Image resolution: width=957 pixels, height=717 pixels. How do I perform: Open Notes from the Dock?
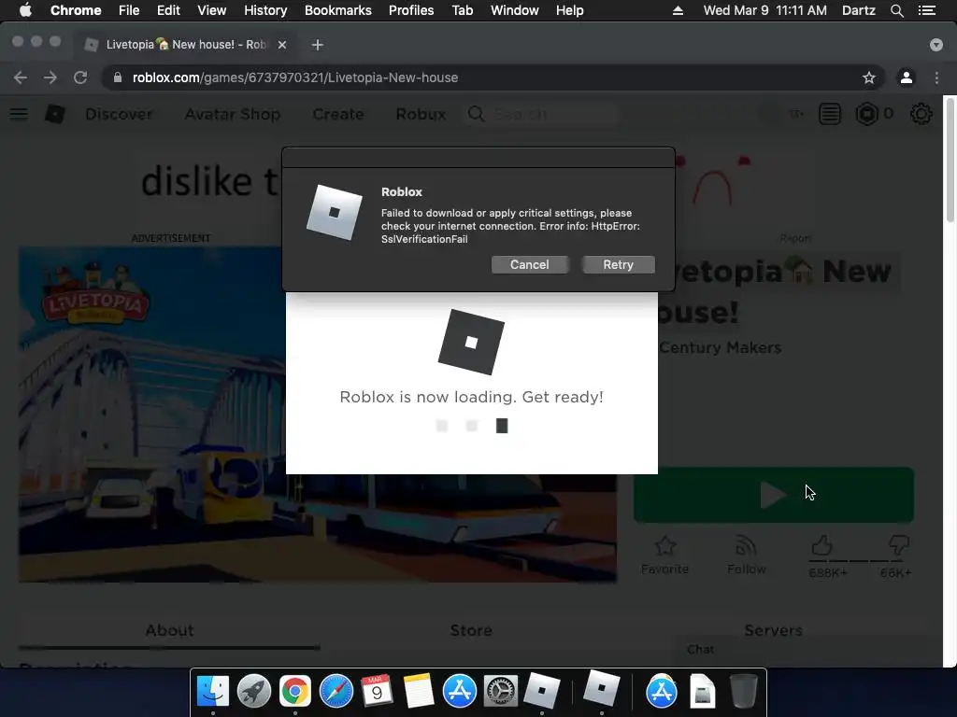click(419, 691)
